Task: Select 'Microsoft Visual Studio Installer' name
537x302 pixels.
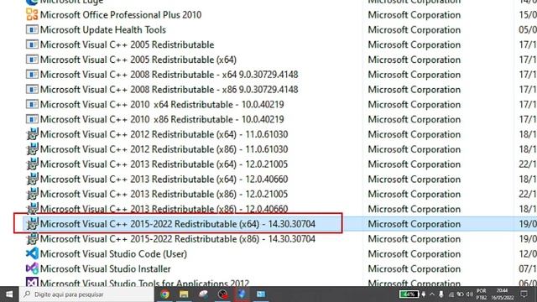Action: [106, 268]
